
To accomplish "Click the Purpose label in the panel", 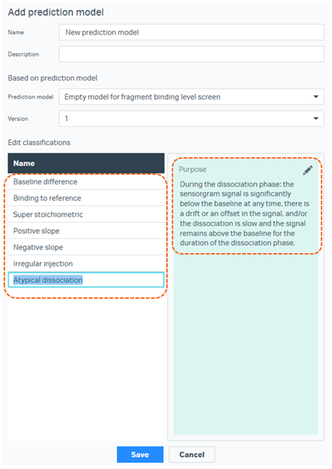I will 193,169.
